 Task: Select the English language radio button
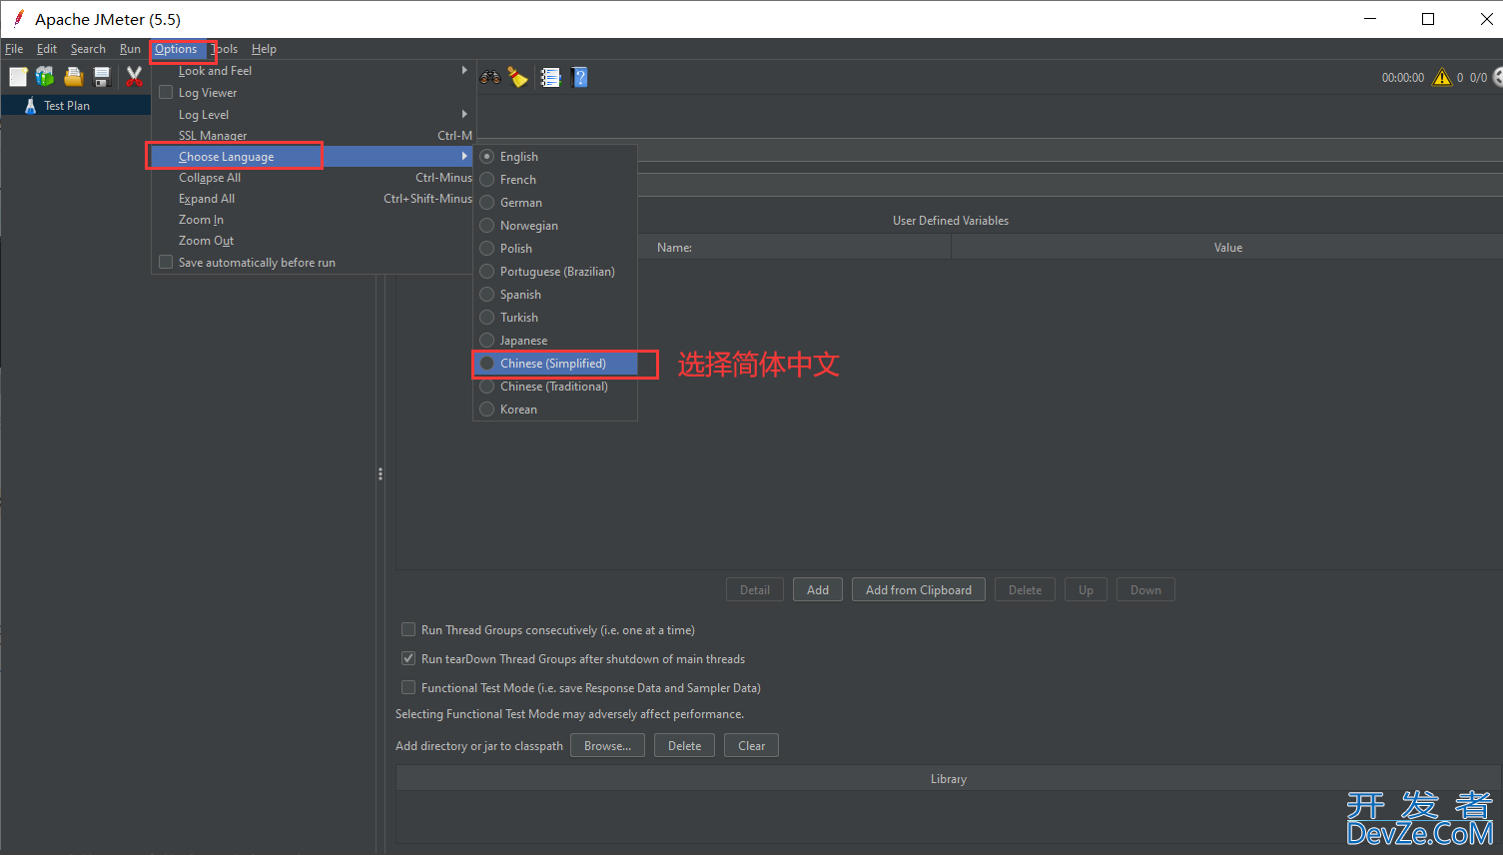click(x=487, y=156)
